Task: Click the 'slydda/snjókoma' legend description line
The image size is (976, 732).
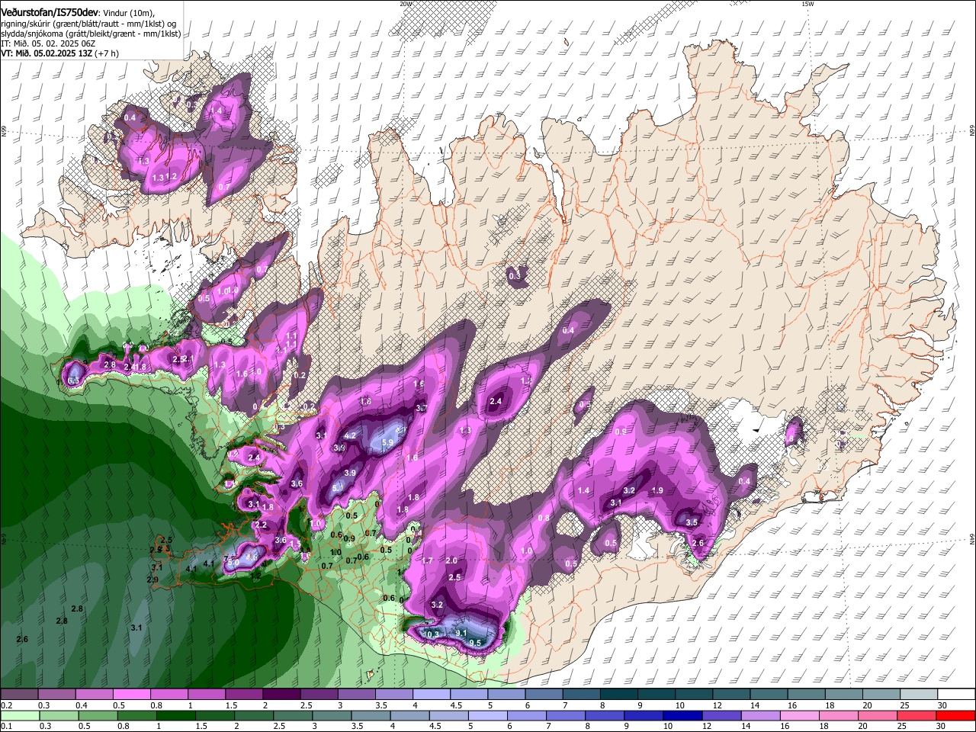Action: coord(91,34)
